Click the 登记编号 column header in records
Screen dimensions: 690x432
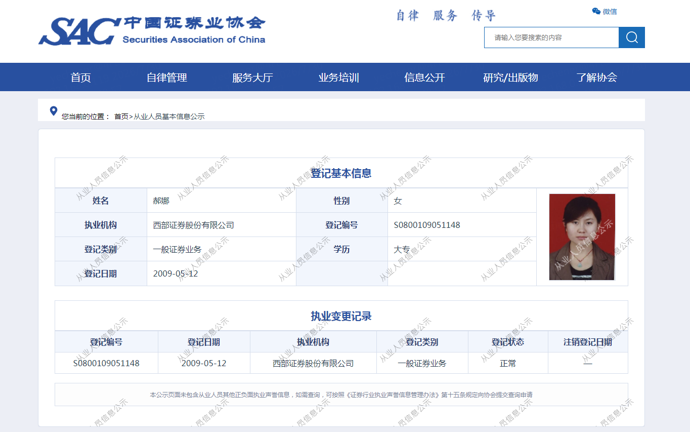tap(106, 342)
